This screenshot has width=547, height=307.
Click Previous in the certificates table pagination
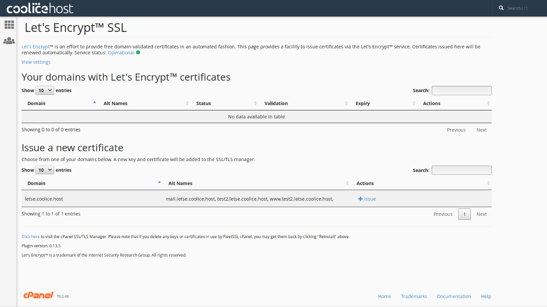(x=456, y=130)
